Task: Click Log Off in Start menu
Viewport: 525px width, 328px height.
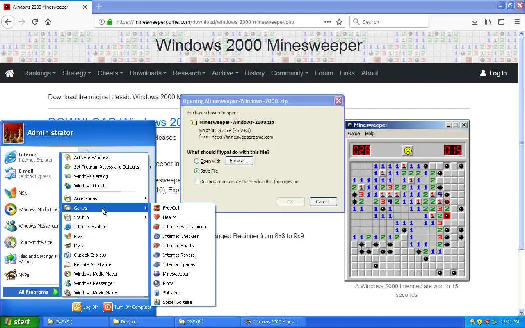Action: (85, 307)
